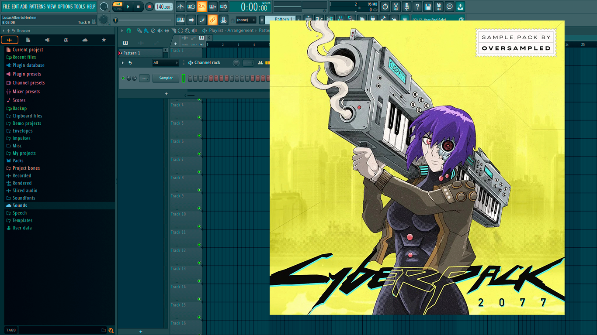Image resolution: width=597 pixels, height=335 pixels.
Task: Enable the overdub blend recording button
Action: 213,7
